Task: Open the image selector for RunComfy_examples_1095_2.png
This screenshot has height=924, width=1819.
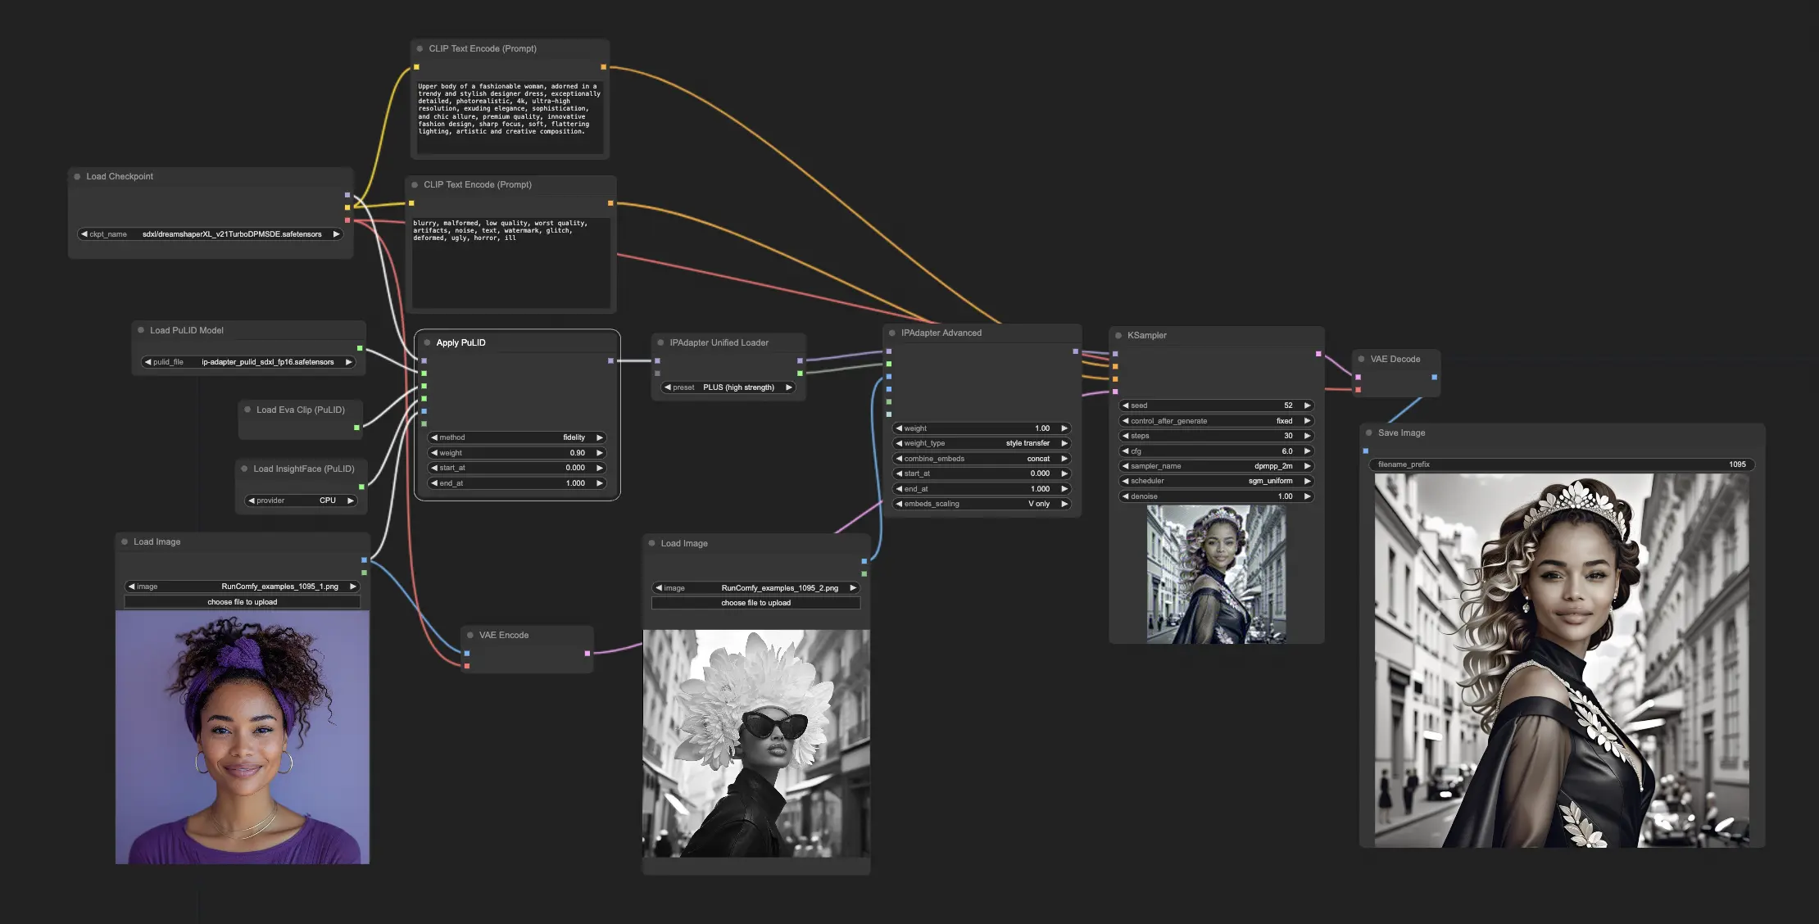Action: (x=756, y=588)
